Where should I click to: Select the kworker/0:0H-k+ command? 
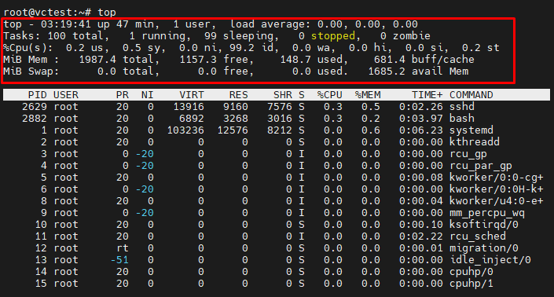coord(496,189)
